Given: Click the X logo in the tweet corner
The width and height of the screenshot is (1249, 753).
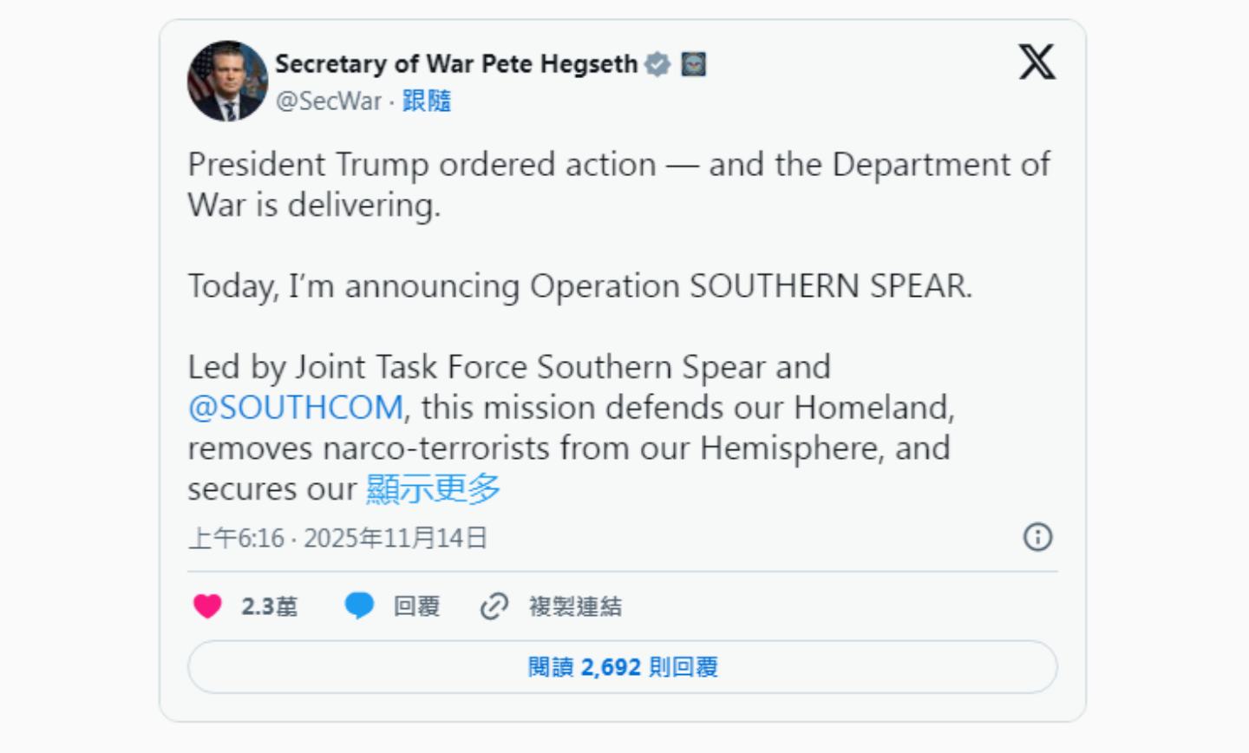Looking at the screenshot, I should click(1036, 62).
